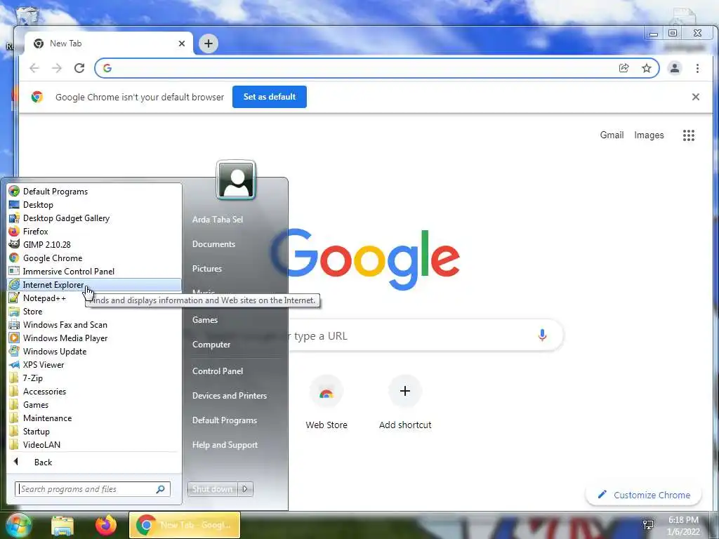The width and height of the screenshot is (719, 539).
Task: Bookmark this tab with the star icon
Action: pyautogui.click(x=647, y=68)
